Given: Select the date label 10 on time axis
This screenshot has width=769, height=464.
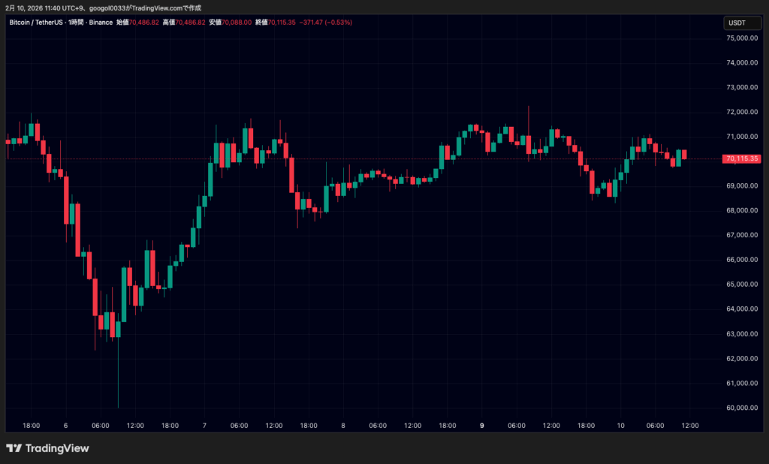Looking at the screenshot, I should click(620, 425).
